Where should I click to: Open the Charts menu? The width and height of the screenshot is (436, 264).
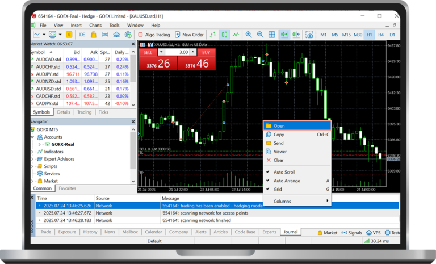point(95,26)
